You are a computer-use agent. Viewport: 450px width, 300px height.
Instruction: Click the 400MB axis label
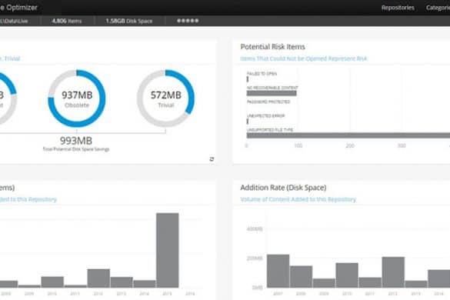coord(255,229)
